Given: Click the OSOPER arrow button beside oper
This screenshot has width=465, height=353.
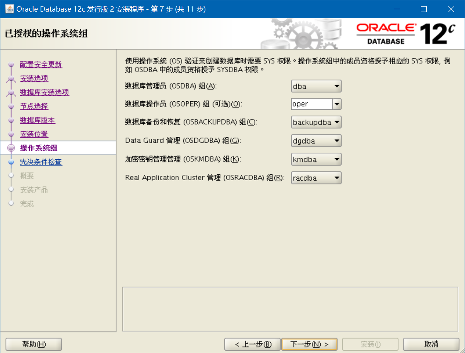Looking at the screenshot, I should pos(337,104).
